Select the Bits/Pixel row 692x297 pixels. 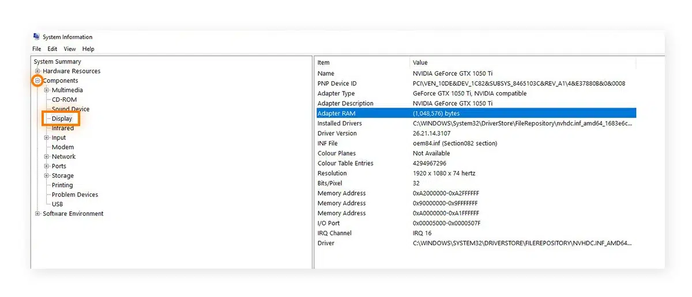[476, 183]
